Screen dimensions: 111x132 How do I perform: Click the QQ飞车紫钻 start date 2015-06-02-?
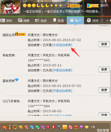point(53,111)
